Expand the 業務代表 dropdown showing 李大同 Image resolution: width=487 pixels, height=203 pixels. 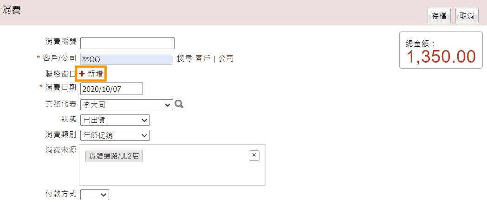(127, 105)
